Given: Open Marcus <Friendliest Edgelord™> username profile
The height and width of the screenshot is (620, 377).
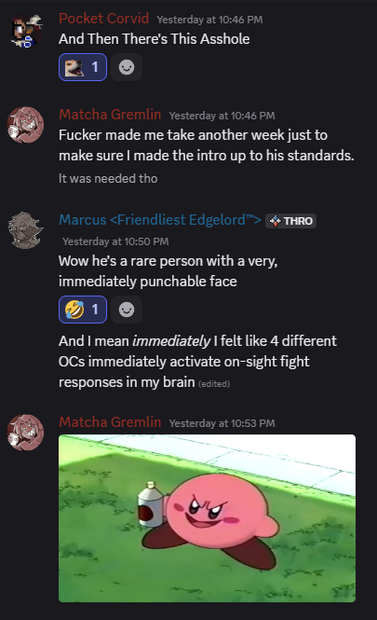Looking at the screenshot, I should click(160, 220).
